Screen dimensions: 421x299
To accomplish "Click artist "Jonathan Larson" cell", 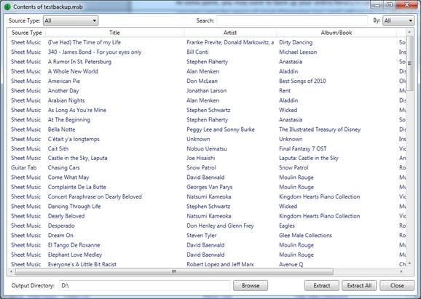I will click(206, 91).
